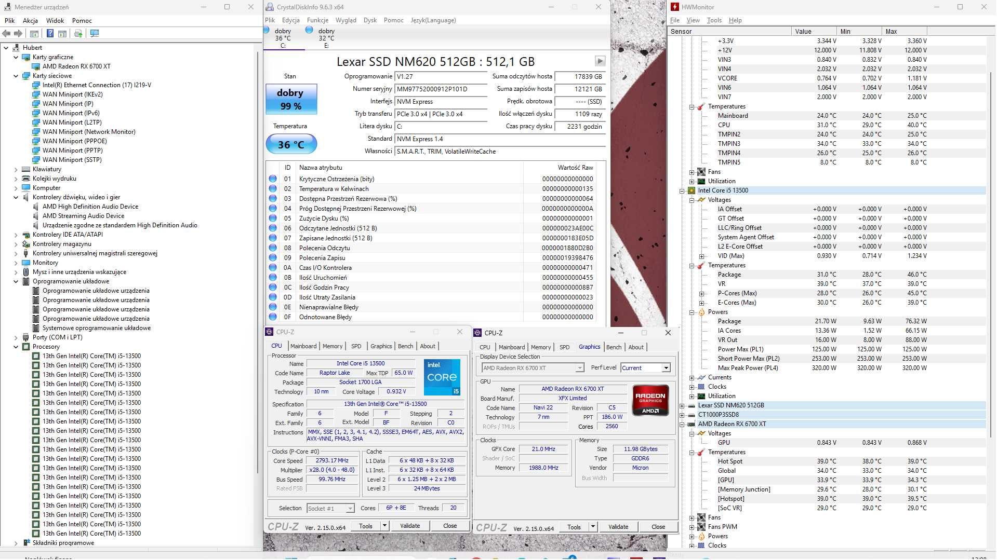Open the Socket #1 selection dropdown in CPU-Z

350,509
